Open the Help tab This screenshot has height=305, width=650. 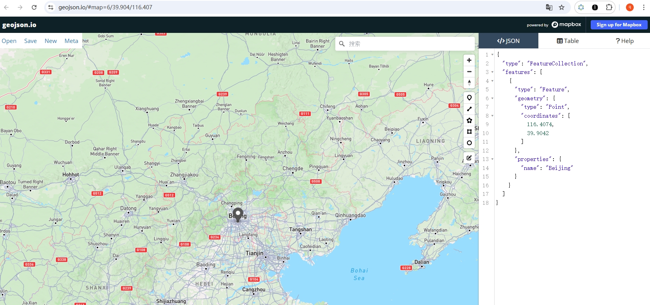coord(624,41)
